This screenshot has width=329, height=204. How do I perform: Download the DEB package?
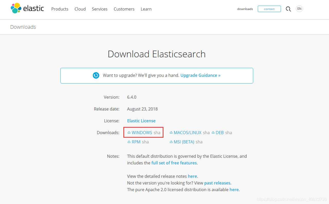pos(220,133)
